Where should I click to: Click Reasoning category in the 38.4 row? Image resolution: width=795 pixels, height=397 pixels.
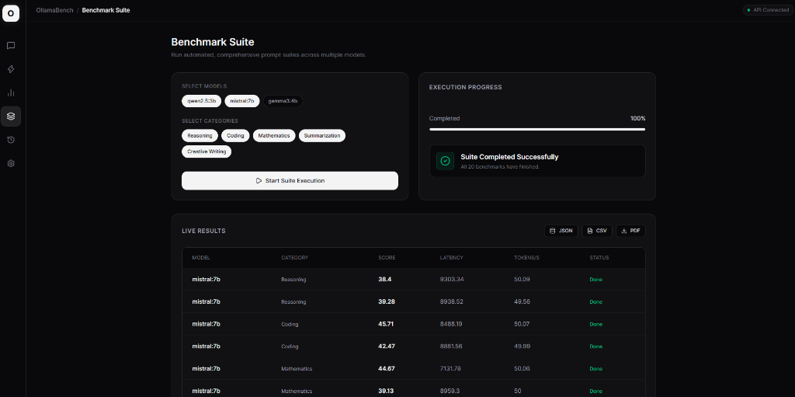click(293, 280)
